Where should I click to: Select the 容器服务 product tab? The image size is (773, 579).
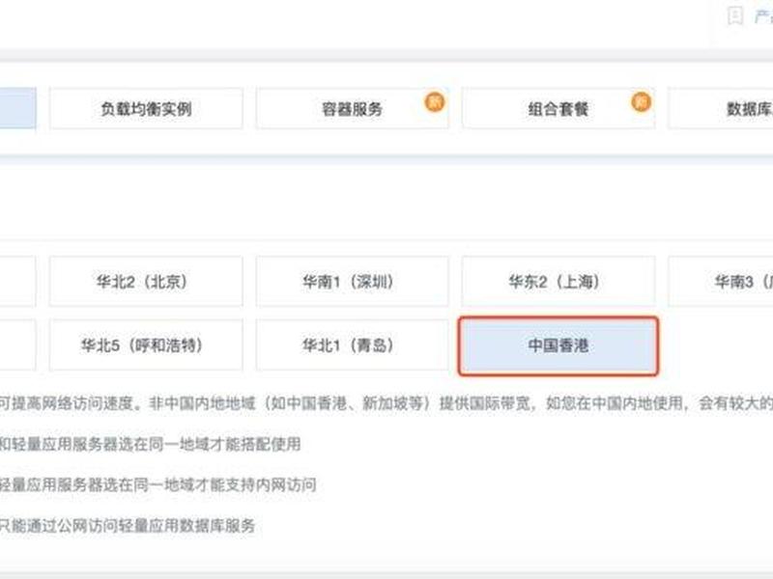tap(352, 109)
